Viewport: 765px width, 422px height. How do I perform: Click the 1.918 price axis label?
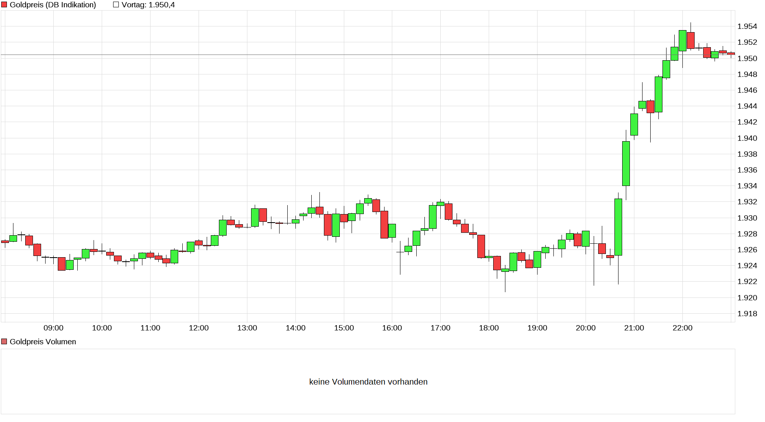point(748,314)
